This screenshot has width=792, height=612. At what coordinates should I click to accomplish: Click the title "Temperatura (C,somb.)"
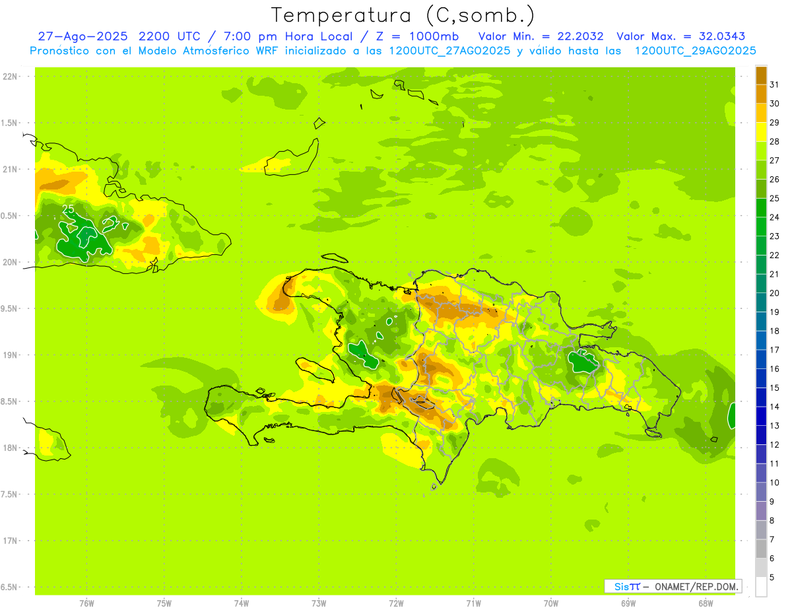pos(403,15)
